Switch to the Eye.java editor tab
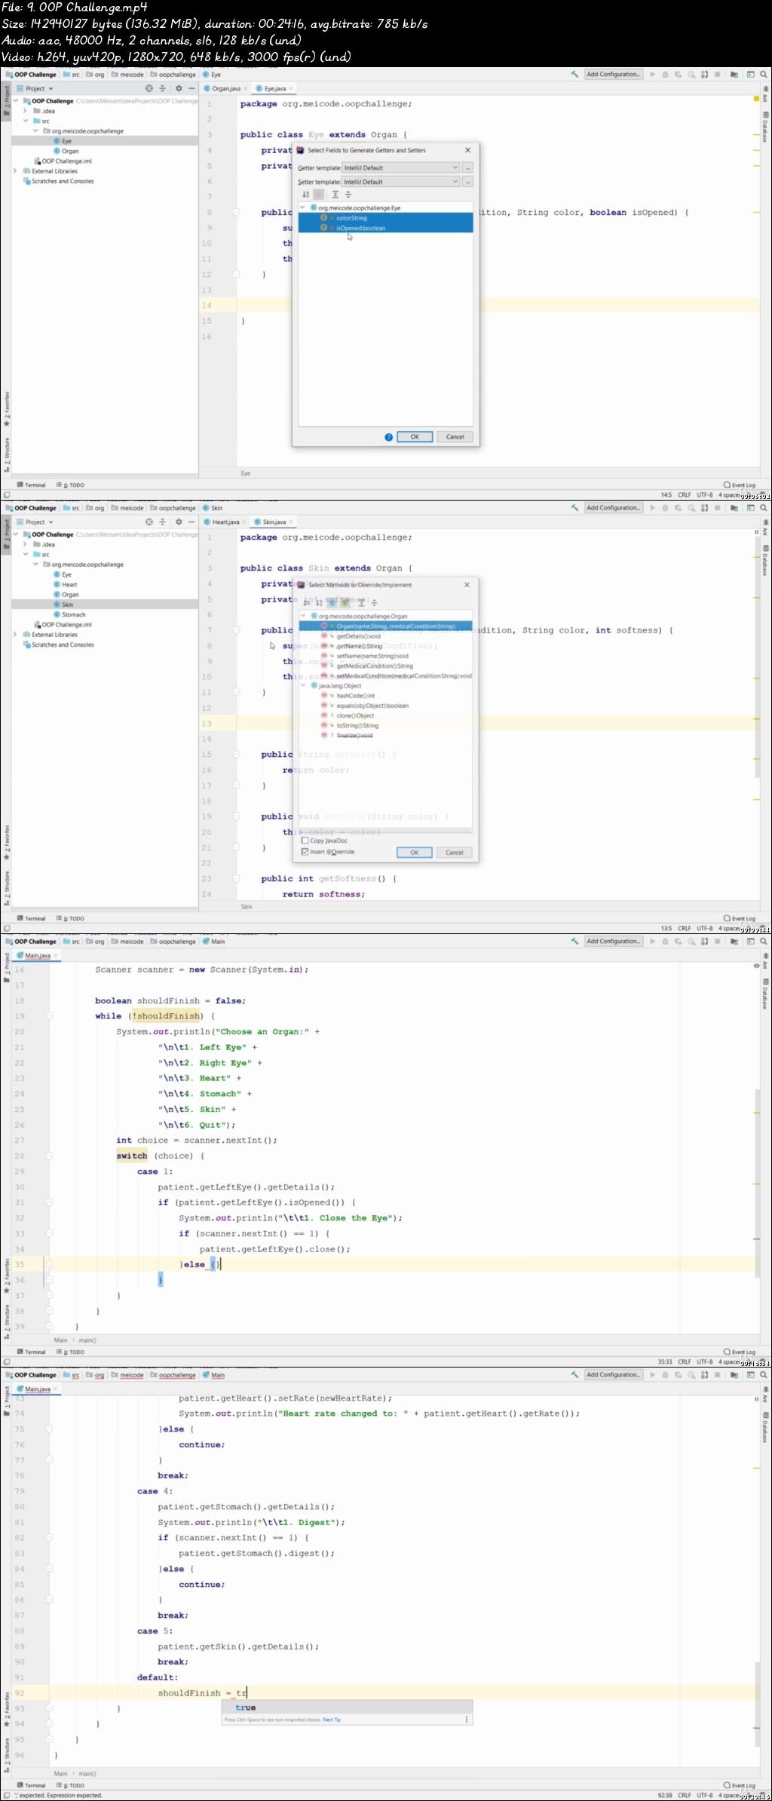The width and height of the screenshot is (772, 1801). click(x=274, y=88)
